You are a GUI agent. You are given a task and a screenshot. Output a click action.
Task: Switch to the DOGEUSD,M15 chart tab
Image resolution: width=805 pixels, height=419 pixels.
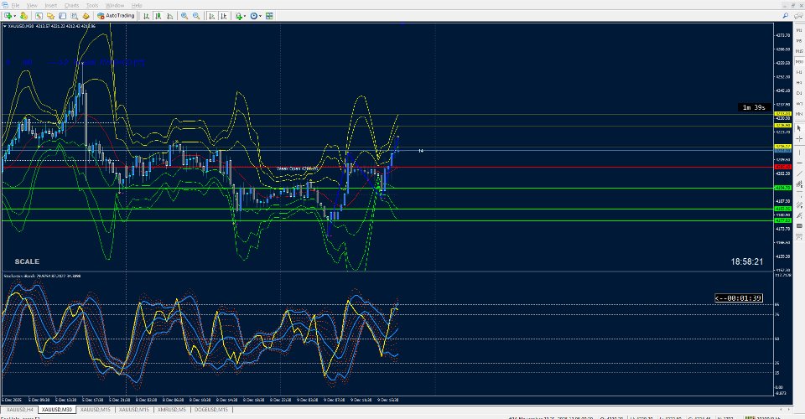point(211,410)
